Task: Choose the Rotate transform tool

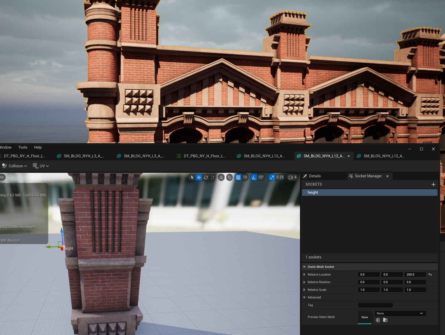Action: (206, 177)
